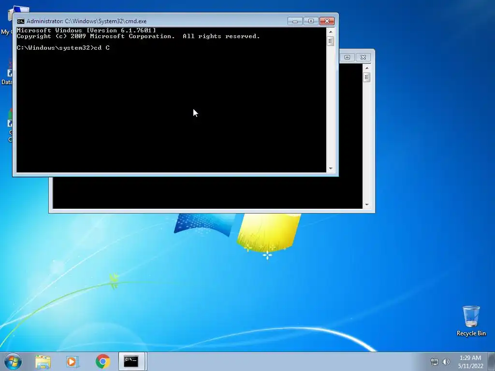The image size is (495, 371).
Task: Click the background cmd window scroll down arrow
Action: pos(366,205)
